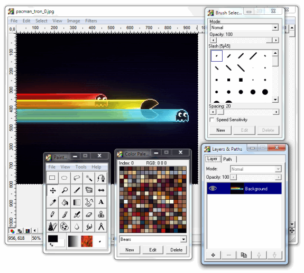Click the raise layer up-arrow button
The image size is (304, 273).
tap(259, 255)
